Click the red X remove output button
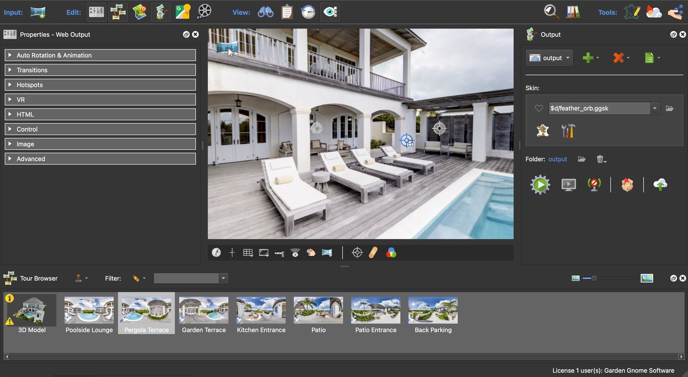The height and width of the screenshot is (377, 688). pos(621,58)
